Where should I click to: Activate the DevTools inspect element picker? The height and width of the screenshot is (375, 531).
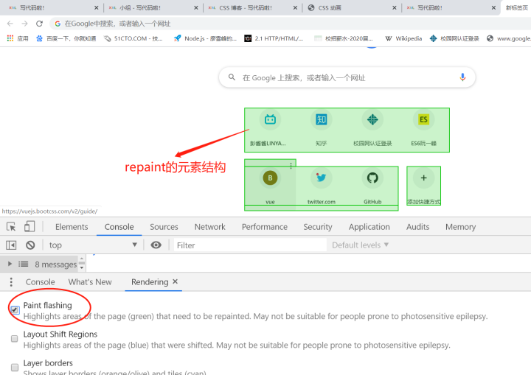pos(11,227)
